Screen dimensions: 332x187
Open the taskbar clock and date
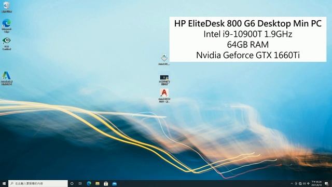pos(316,183)
